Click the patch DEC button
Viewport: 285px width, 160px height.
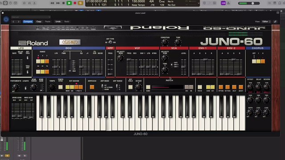[x=187, y=87]
